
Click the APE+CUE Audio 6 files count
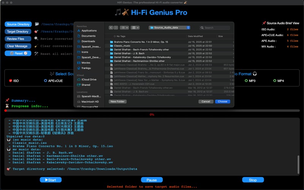click(x=292, y=35)
